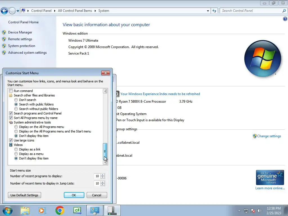288x216 pixels.
Task: Open Advanced system settings link
Action: point(27,53)
